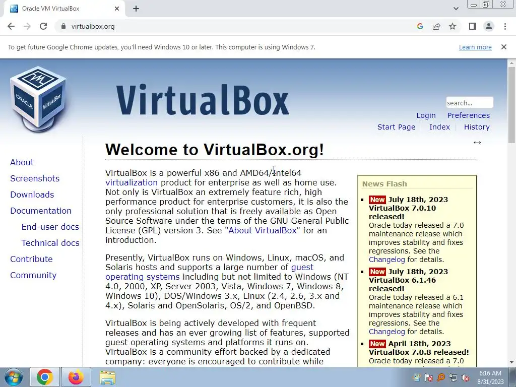Open the share page icon
The image size is (516, 387).
tap(436, 26)
